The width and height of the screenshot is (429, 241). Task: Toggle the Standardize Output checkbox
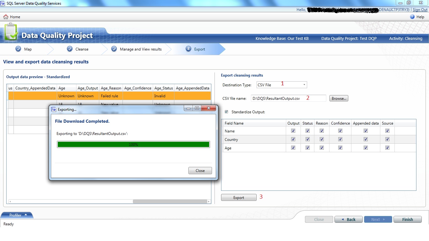point(226,112)
